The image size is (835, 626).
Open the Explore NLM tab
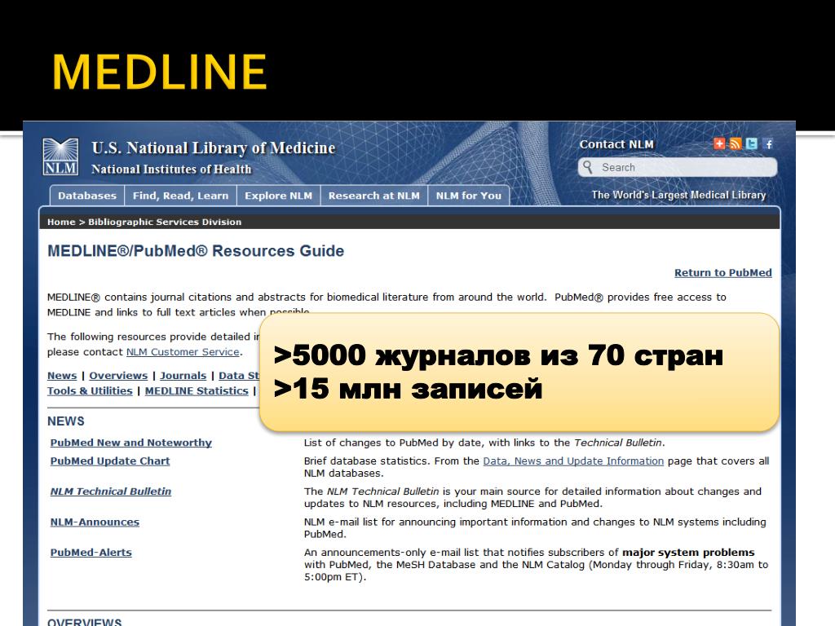tap(279, 196)
